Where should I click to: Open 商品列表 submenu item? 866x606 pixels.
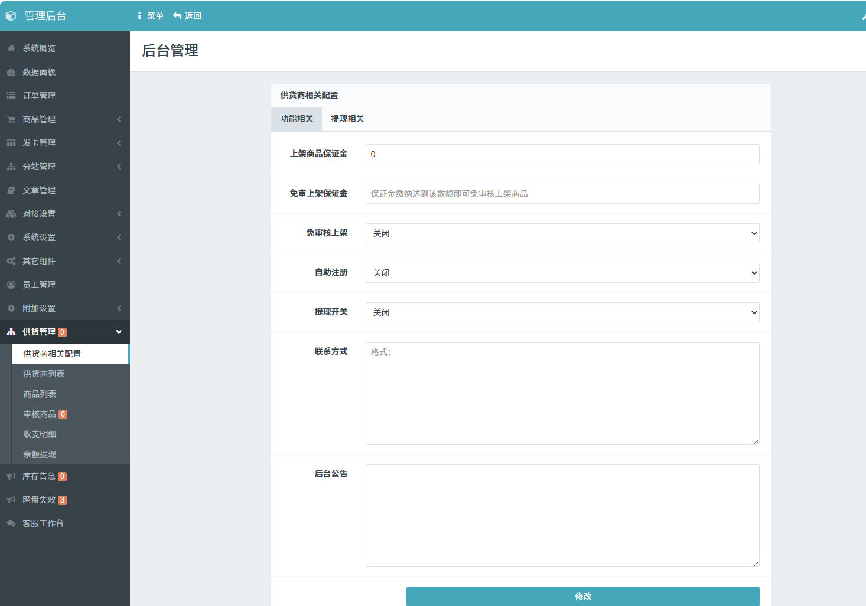pyautogui.click(x=70, y=394)
